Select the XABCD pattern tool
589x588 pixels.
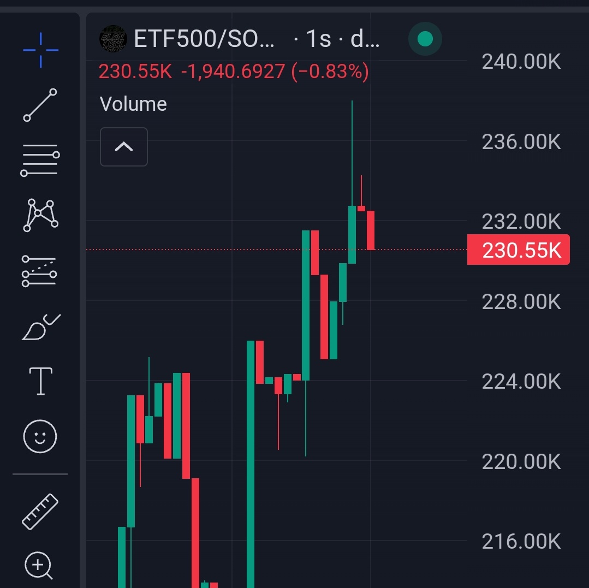pyautogui.click(x=40, y=215)
